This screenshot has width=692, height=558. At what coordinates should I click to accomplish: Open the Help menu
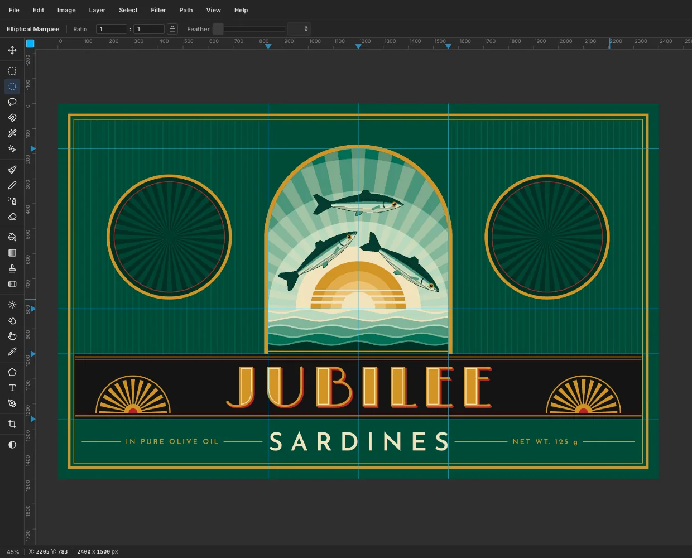point(241,10)
